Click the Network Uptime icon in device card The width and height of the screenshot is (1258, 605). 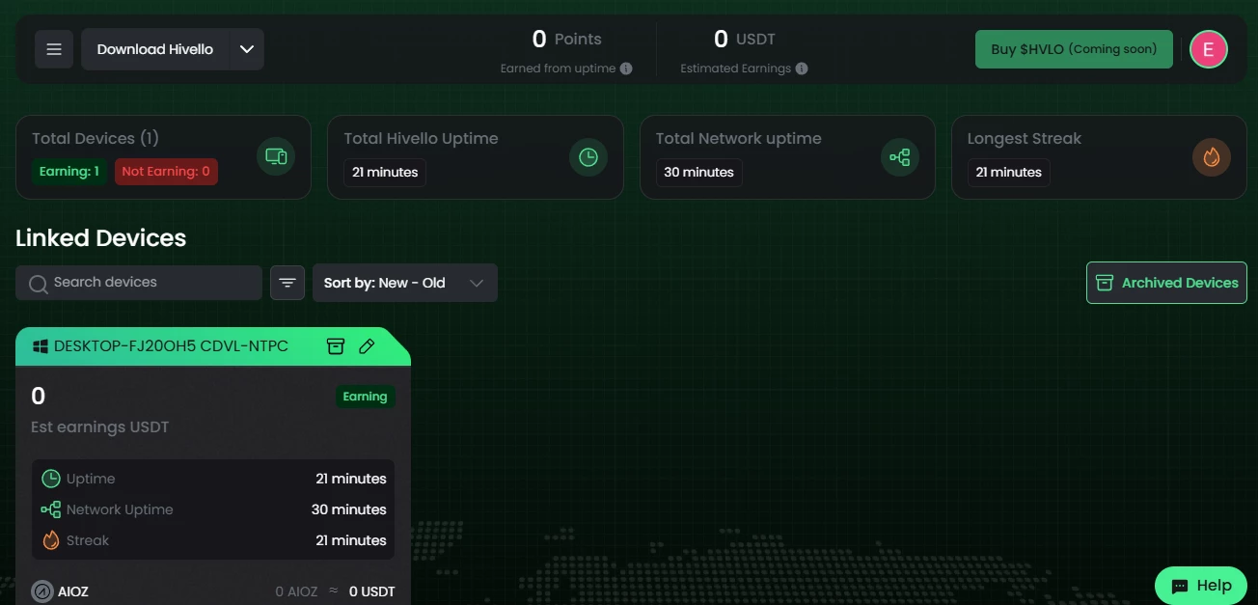point(51,509)
